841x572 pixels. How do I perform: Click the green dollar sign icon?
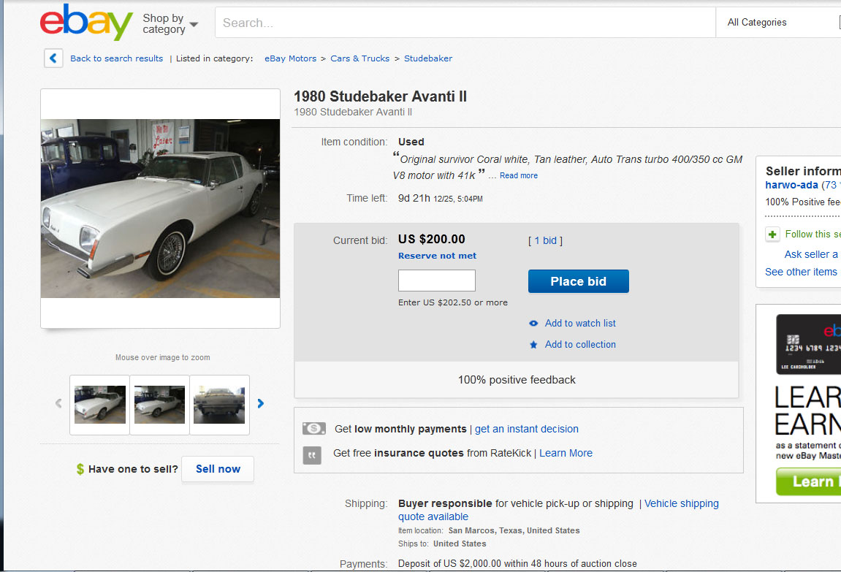80,469
